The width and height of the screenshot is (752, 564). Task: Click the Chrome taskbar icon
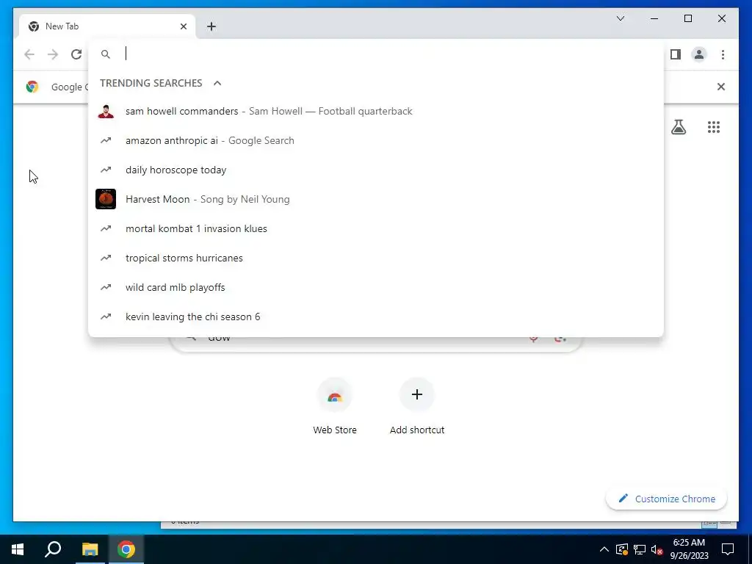click(126, 549)
